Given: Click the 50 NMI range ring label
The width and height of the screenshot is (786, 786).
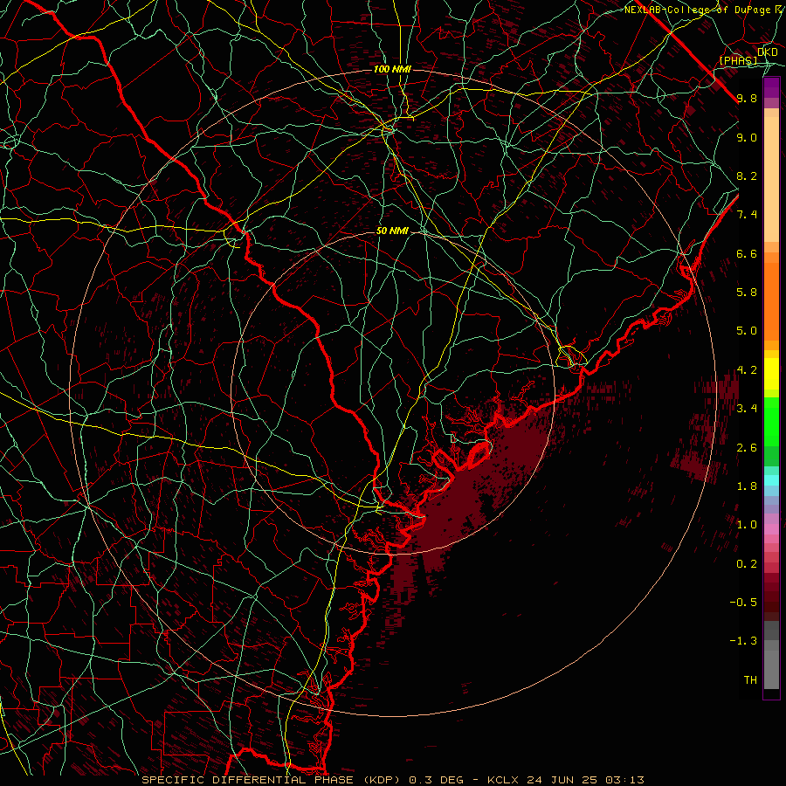Looking at the screenshot, I should [x=392, y=231].
